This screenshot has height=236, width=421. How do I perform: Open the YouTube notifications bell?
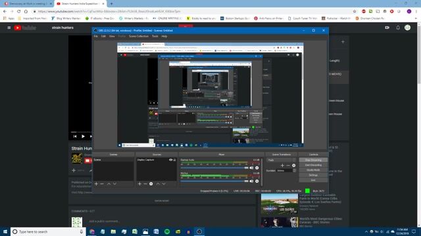(x=398, y=28)
